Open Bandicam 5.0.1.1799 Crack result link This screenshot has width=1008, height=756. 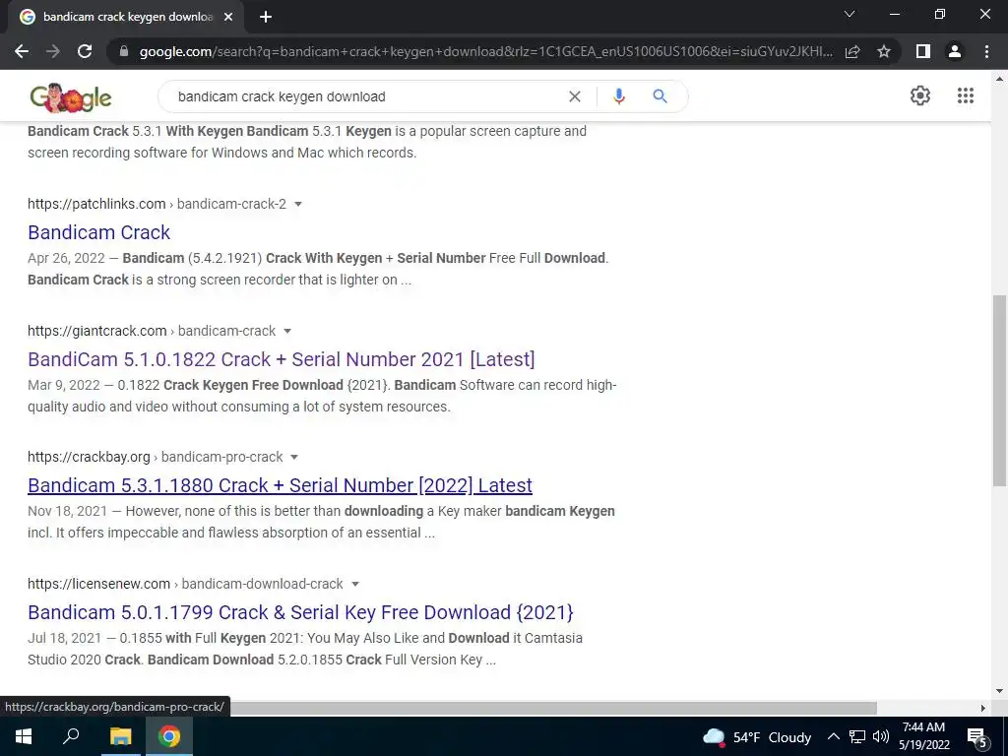click(300, 612)
